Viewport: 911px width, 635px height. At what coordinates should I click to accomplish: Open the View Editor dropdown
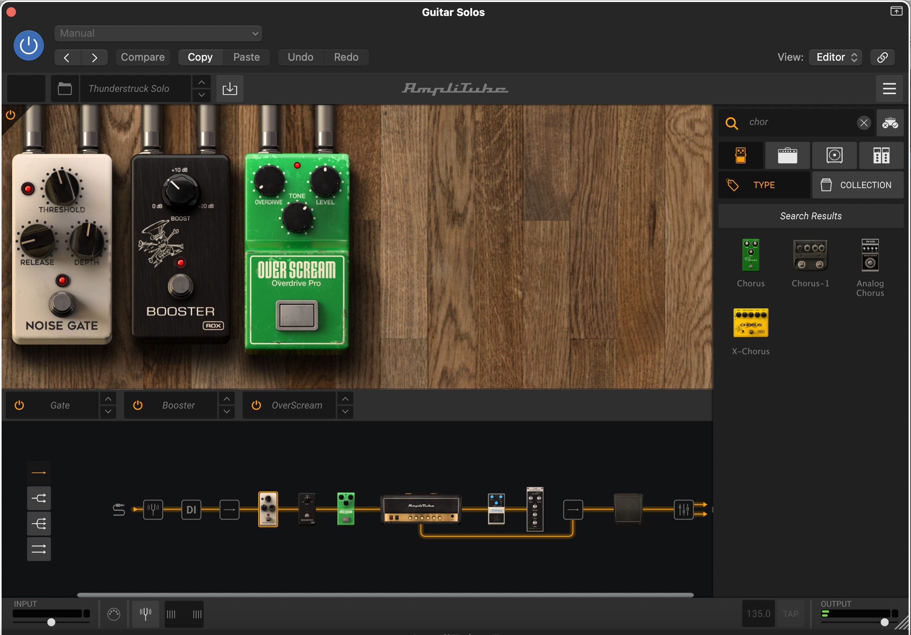[x=835, y=58]
